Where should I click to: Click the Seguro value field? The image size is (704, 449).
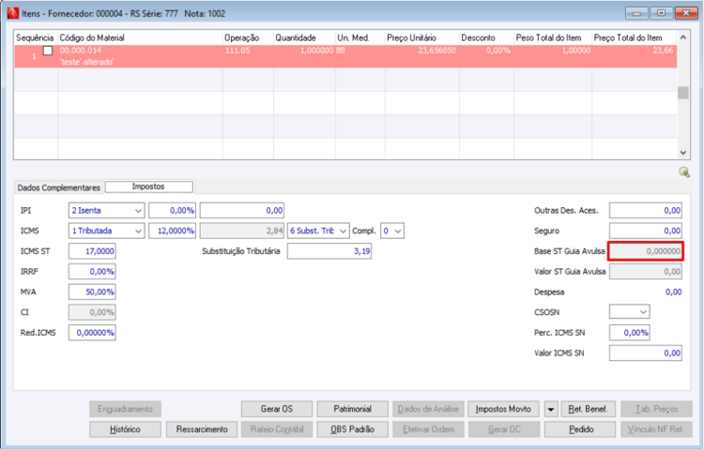(x=646, y=231)
